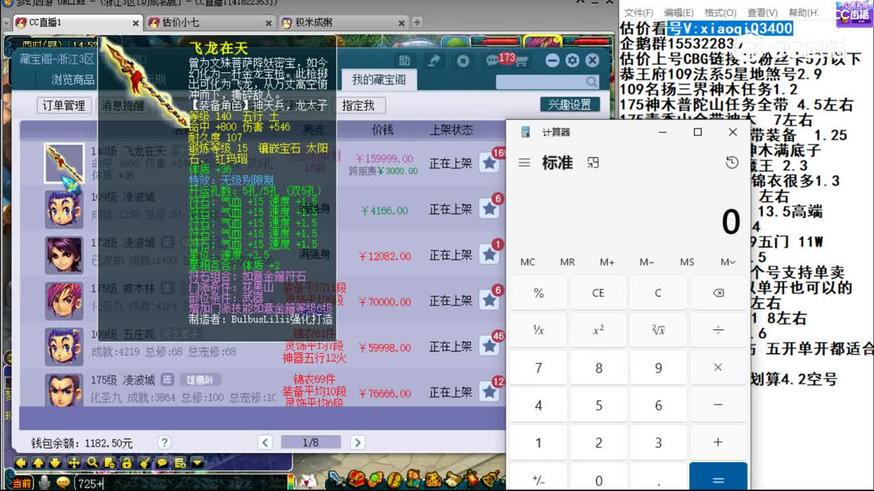Click the 1/8 page indicator
The height and width of the screenshot is (491, 874).
311,443
